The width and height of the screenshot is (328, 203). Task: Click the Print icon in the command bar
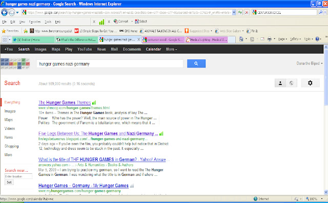270,39
